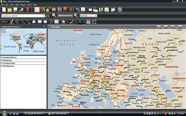Select the straight line drawing tool
Screen dimensions: 186x116
(x=23, y=22)
